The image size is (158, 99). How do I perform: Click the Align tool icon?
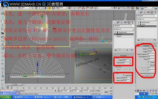pos(119,8)
